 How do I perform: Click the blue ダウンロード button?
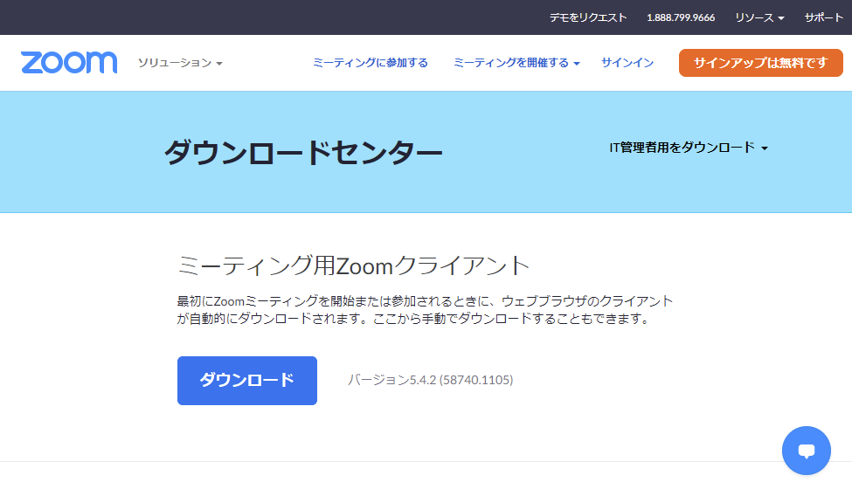click(247, 380)
